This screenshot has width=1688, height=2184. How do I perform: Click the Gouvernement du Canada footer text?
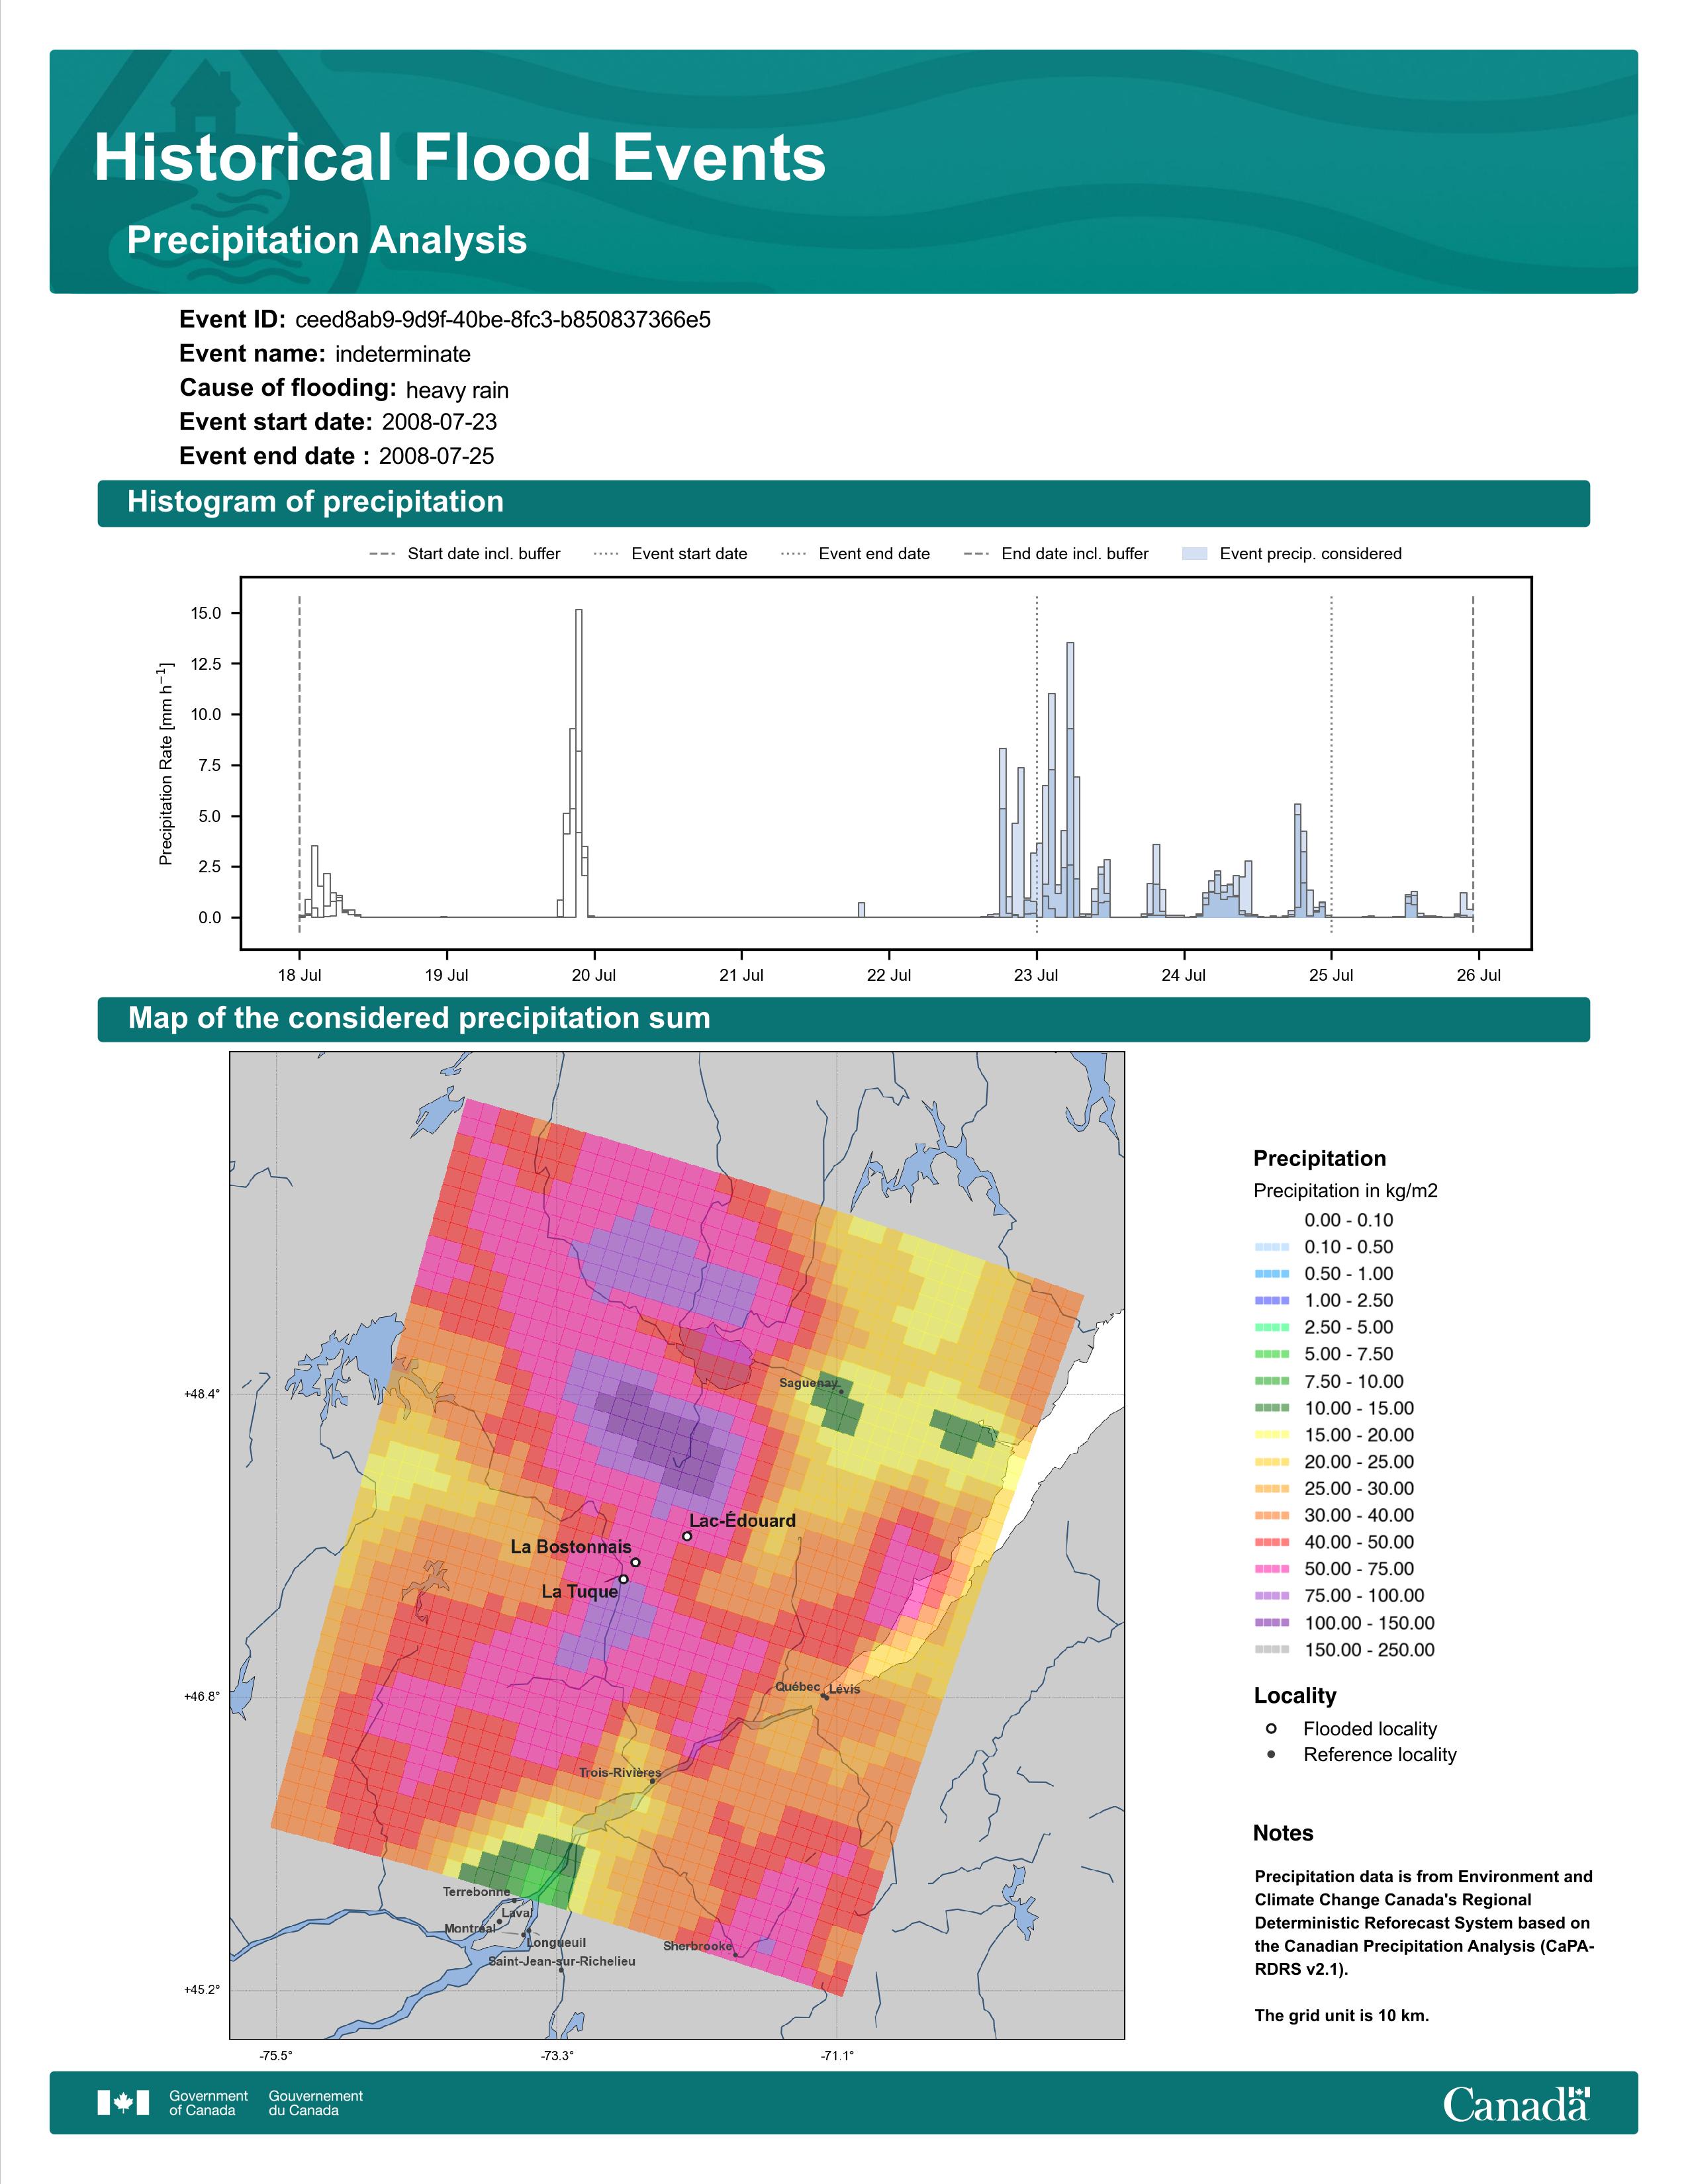316,2103
